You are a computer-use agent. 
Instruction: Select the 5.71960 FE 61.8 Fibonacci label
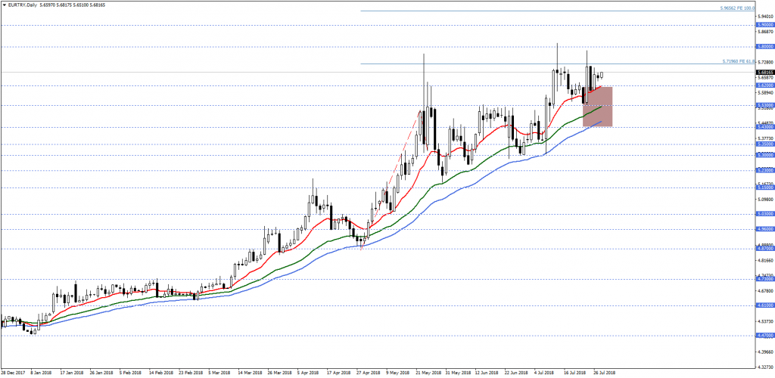739,62
